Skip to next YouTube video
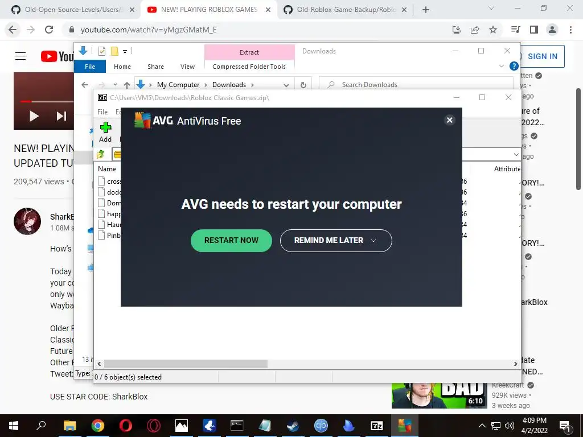 [x=61, y=116]
